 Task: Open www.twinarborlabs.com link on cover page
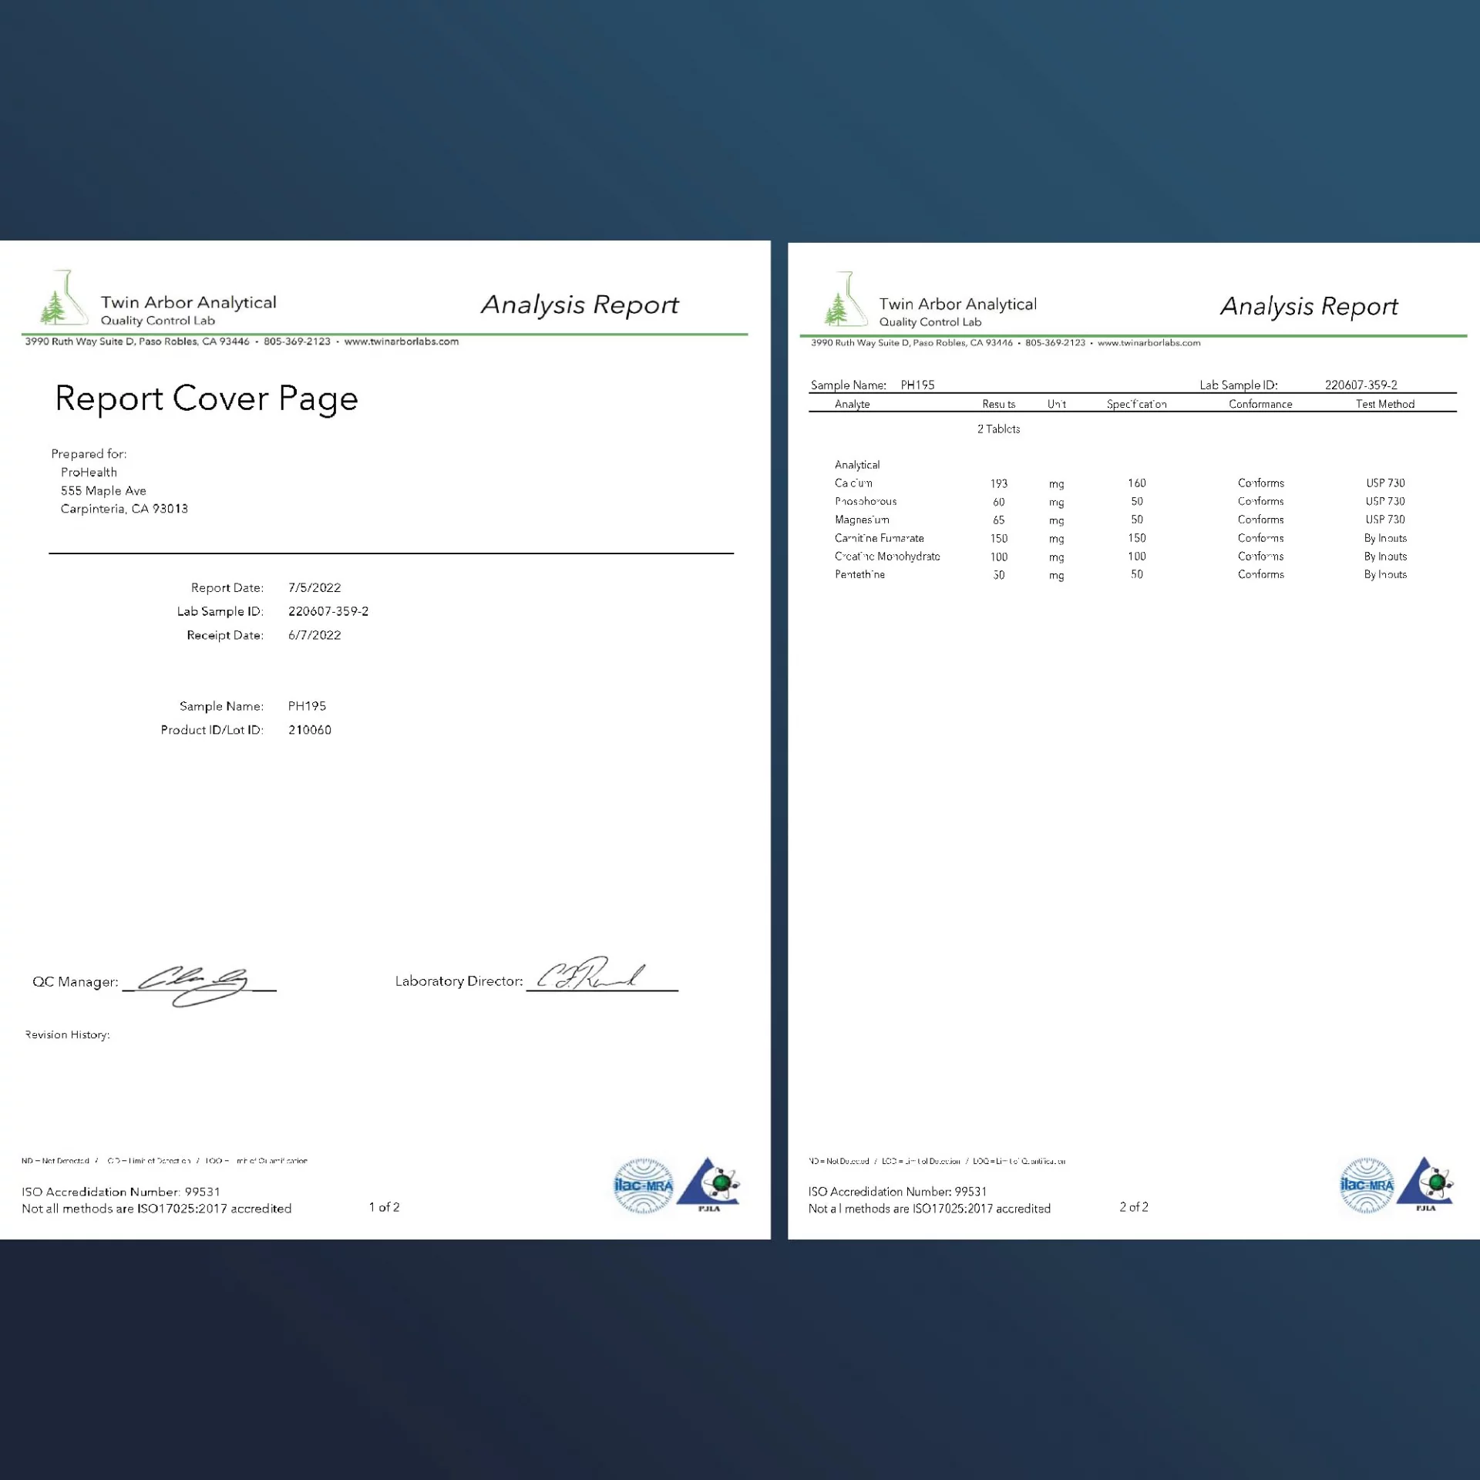401,341
